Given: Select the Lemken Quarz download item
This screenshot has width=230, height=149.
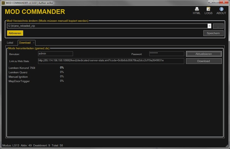Looking at the screenshot, I should (18, 72).
